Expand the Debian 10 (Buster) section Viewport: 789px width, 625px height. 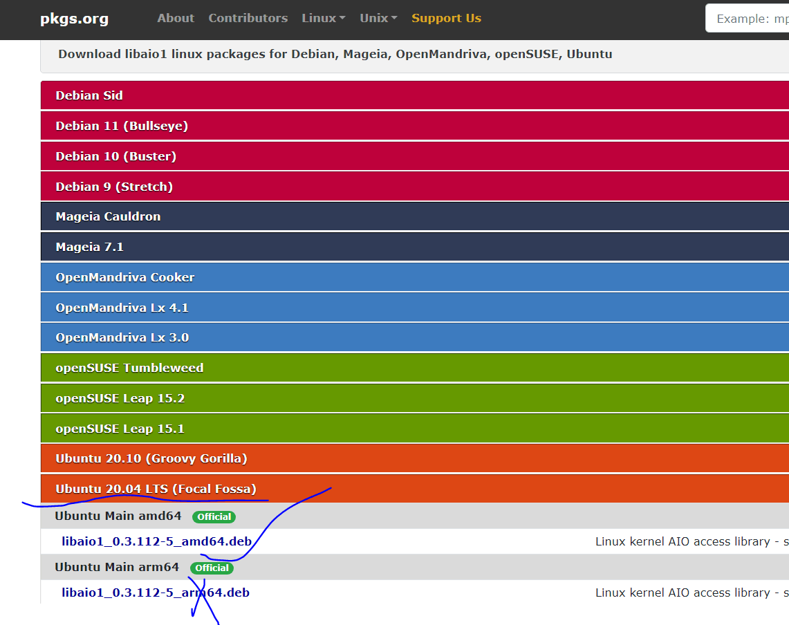point(415,156)
